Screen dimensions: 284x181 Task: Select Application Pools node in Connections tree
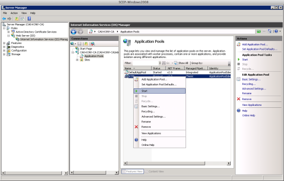coord(94,56)
